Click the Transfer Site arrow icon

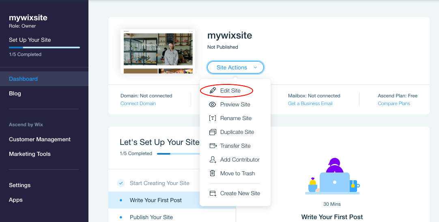pyautogui.click(x=213, y=146)
